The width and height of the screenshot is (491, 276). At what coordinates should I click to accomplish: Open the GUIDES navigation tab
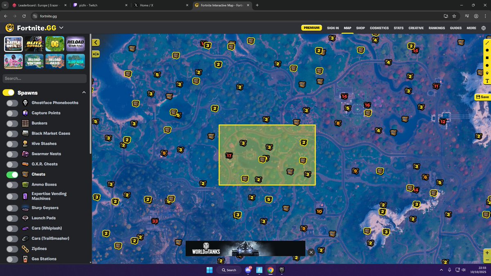456,28
